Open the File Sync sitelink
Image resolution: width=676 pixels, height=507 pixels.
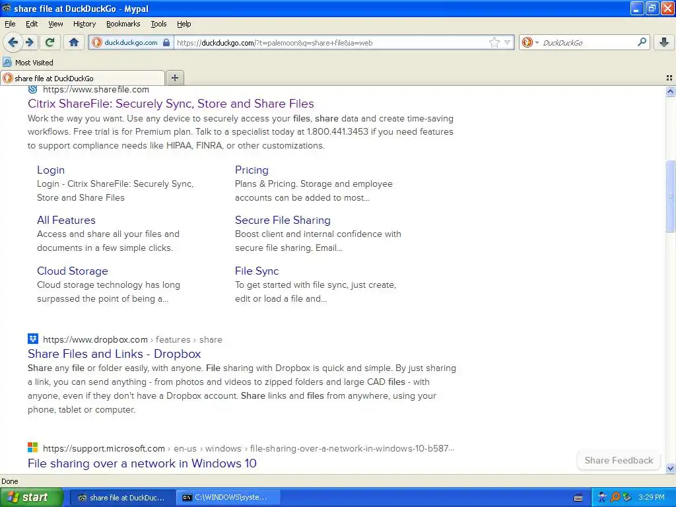(x=257, y=271)
